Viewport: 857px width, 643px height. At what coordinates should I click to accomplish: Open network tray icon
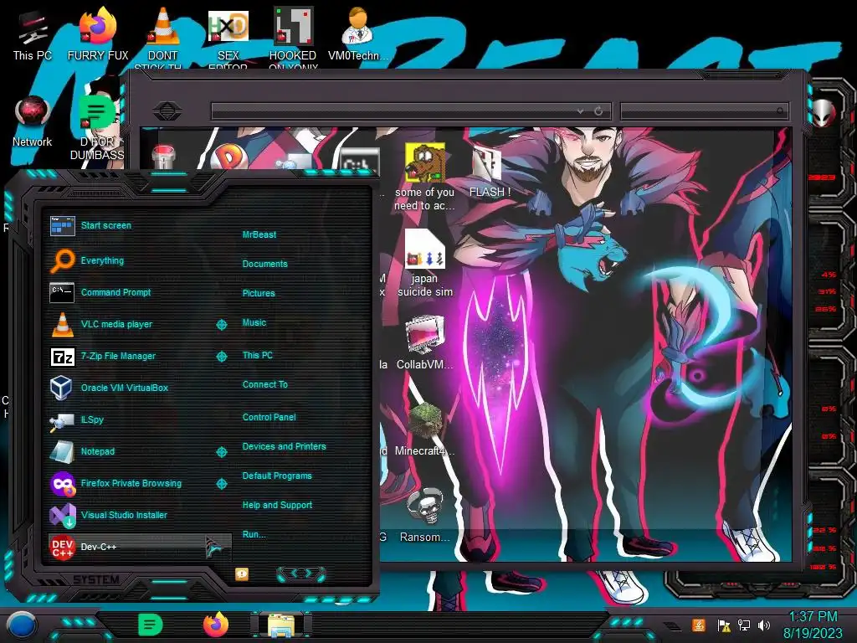[x=744, y=625]
